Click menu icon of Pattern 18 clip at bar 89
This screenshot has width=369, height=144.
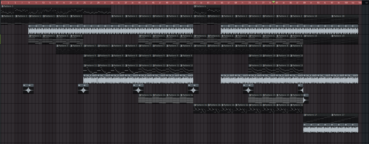[305, 16]
